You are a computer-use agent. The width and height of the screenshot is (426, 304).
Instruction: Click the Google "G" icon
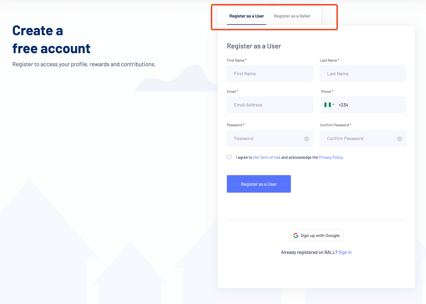coord(296,235)
